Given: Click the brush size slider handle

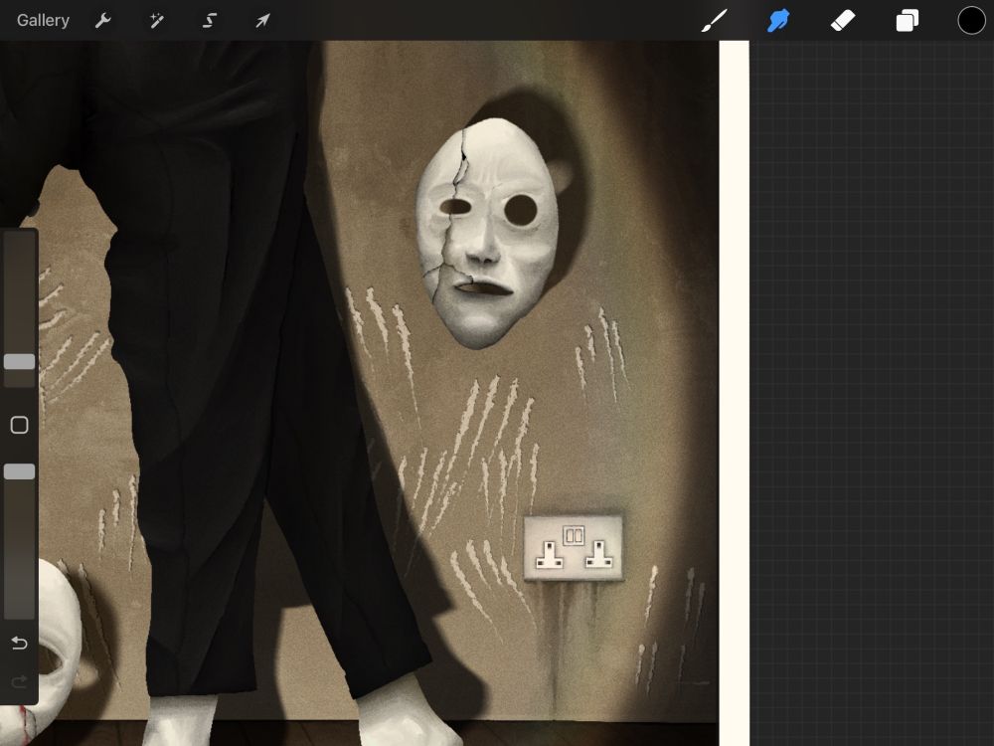Looking at the screenshot, I should click(20, 362).
